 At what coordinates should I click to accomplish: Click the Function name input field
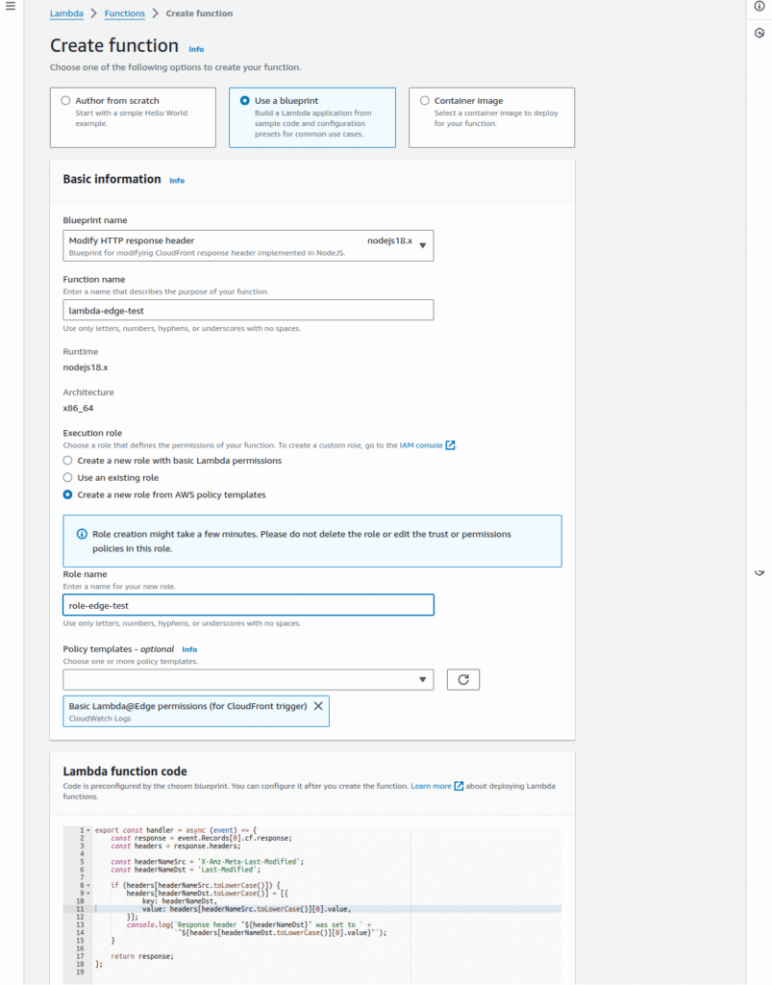click(x=248, y=311)
